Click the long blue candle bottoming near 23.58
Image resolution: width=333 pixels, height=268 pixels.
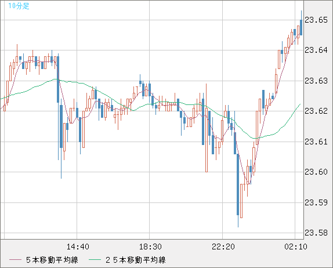coord(238,184)
